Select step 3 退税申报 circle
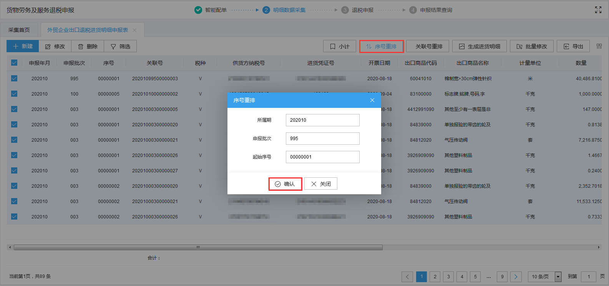Image resolution: width=609 pixels, height=286 pixels. click(345, 10)
